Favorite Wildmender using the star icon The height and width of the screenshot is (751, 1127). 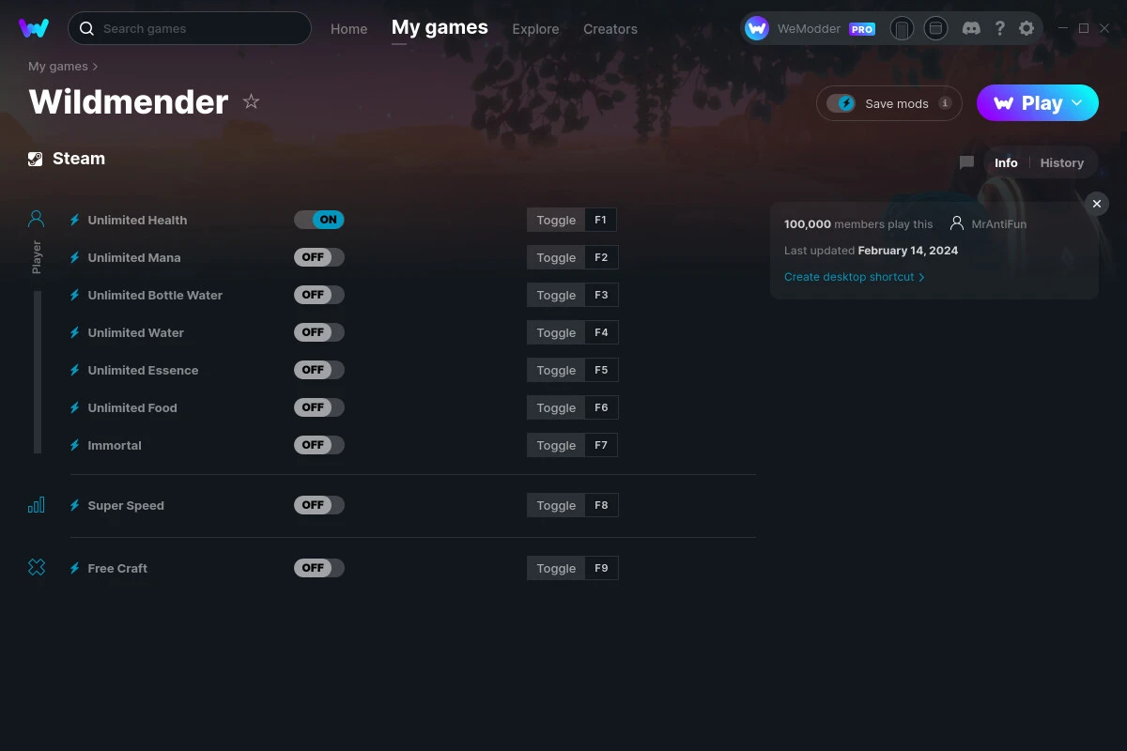[x=251, y=101]
